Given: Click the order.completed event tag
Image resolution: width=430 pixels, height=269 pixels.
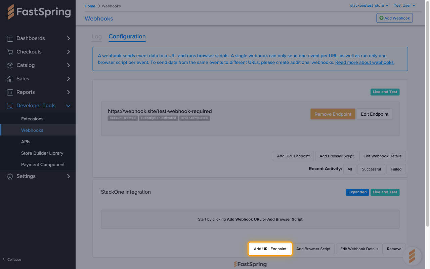Looking at the screenshot, I should [195, 118].
